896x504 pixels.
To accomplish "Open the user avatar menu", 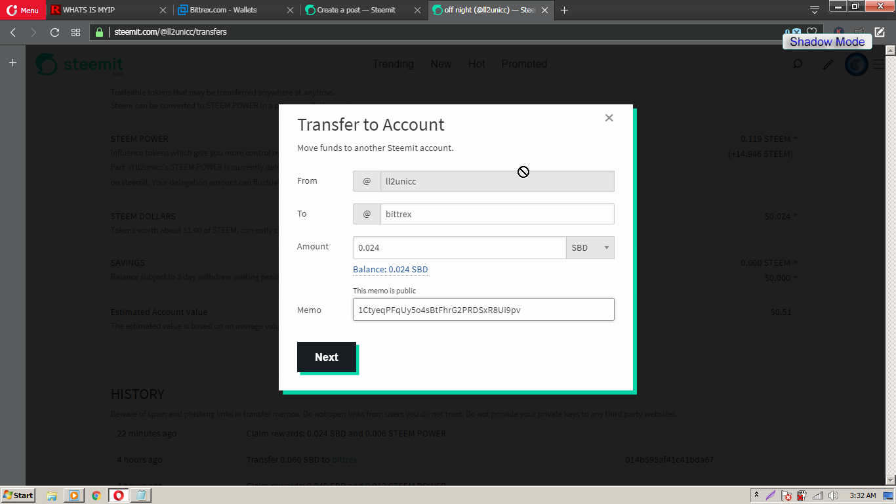I will tap(856, 64).
